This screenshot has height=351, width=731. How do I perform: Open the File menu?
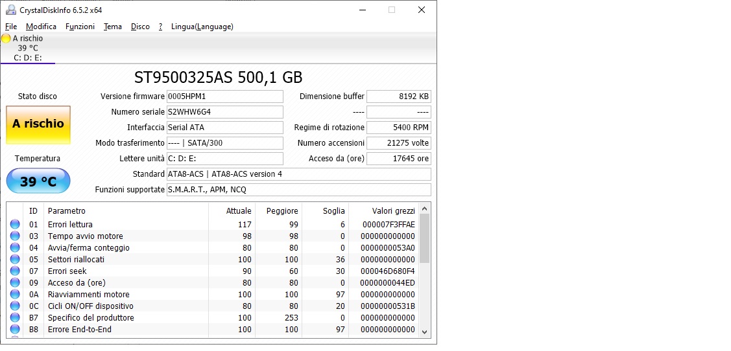pos(11,27)
